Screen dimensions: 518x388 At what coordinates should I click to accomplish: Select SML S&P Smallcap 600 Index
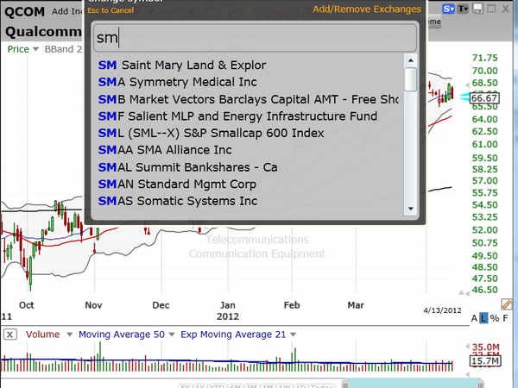(x=212, y=133)
